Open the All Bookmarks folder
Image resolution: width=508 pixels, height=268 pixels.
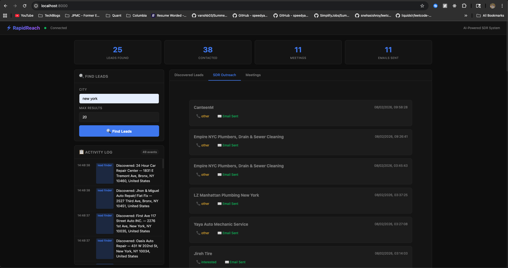490,16
